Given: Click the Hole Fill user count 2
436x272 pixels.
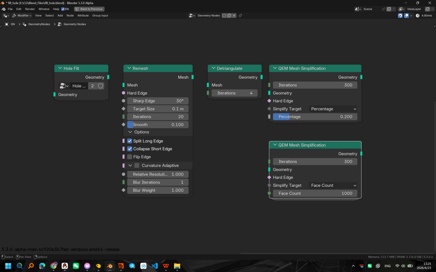Looking at the screenshot, I should point(92,86).
